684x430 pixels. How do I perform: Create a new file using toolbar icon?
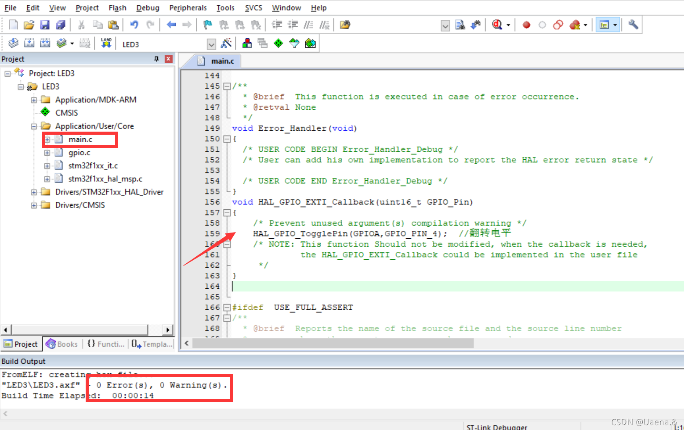tap(14, 25)
